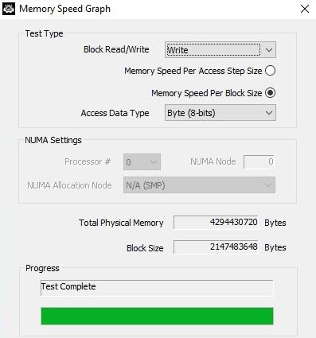Click the NUMA Node field
316x338 pixels.
pyautogui.click(x=259, y=161)
